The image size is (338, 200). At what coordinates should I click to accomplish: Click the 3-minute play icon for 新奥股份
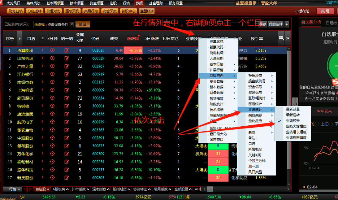(52, 178)
